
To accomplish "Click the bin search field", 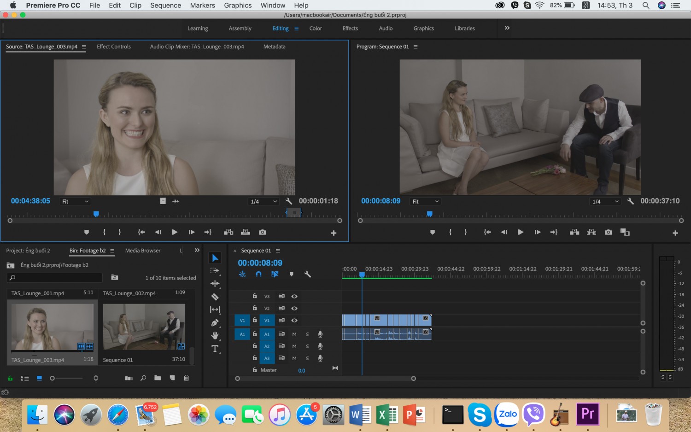I will [55, 278].
